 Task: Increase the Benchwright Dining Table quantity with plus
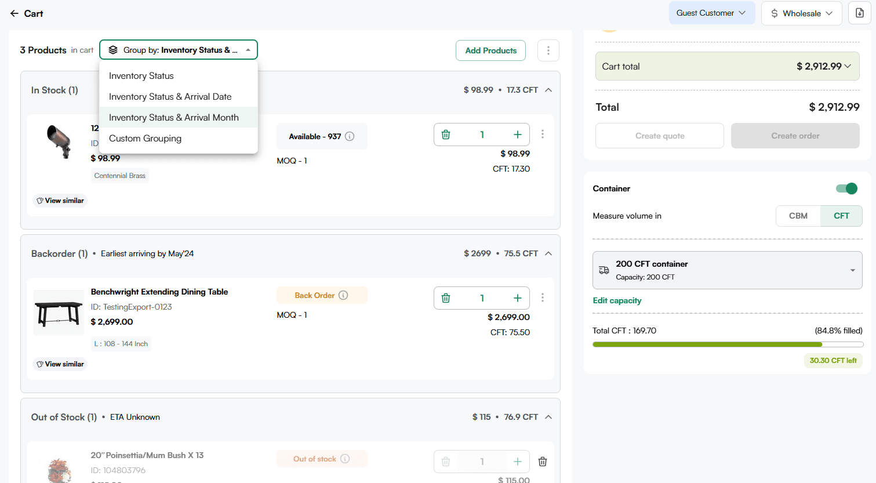point(517,298)
